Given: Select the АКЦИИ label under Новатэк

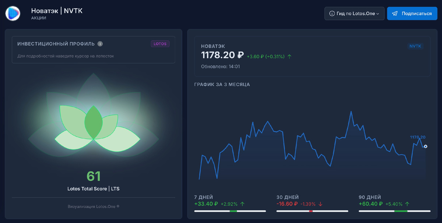Looking at the screenshot, I should (x=38, y=17).
